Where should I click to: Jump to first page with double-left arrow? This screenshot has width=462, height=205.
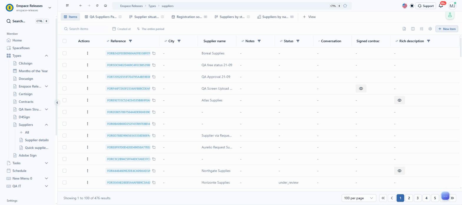pos(383,198)
